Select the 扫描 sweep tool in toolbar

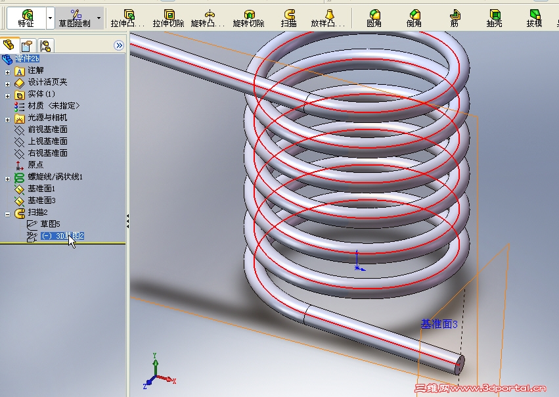[x=289, y=18]
